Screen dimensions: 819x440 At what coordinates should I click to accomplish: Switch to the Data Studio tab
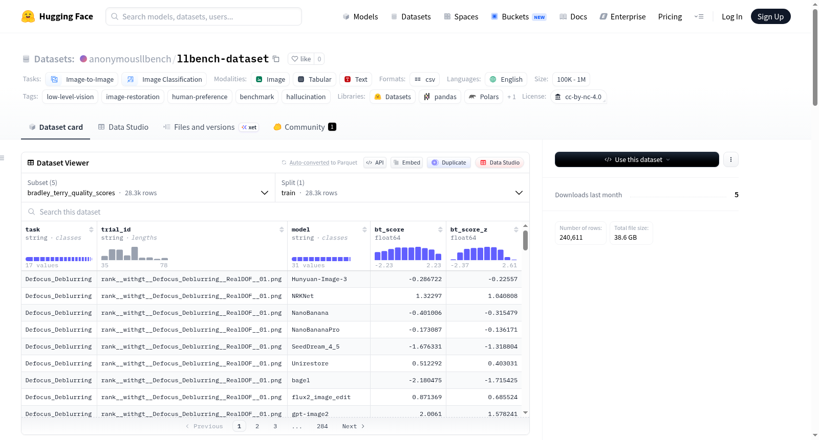[x=123, y=127]
